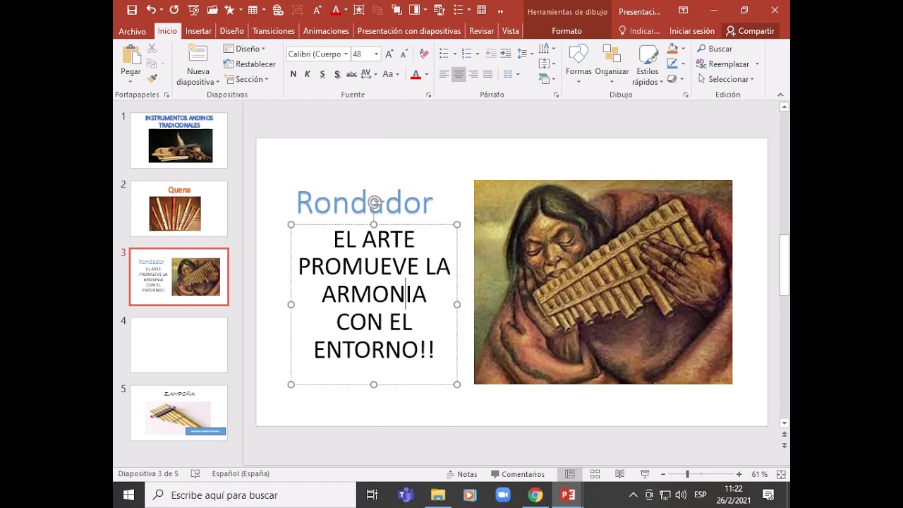
Task: Open Google Chrome from the taskbar
Action: (535, 495)
